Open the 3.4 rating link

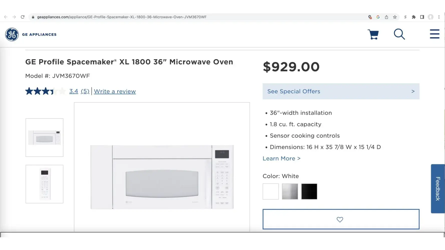pos(74,91)
